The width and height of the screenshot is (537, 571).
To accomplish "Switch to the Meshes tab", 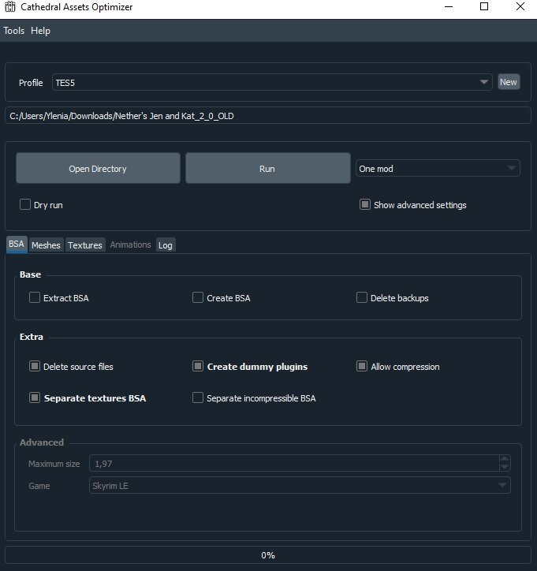I will (46, 245).
